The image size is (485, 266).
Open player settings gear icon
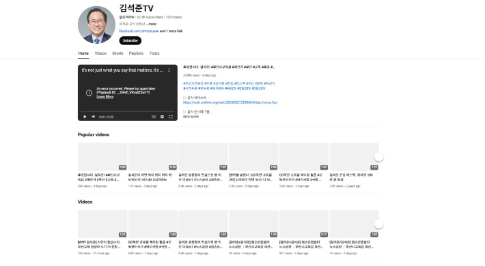162,117
